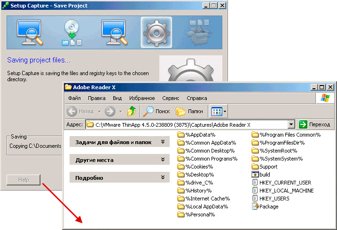This screenshot has width=337, height=230.
Task: Toggle the Папки folders pane button
Action: pos(189,111)
